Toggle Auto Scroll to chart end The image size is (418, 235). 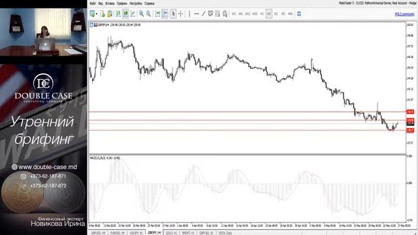point(157,14)
